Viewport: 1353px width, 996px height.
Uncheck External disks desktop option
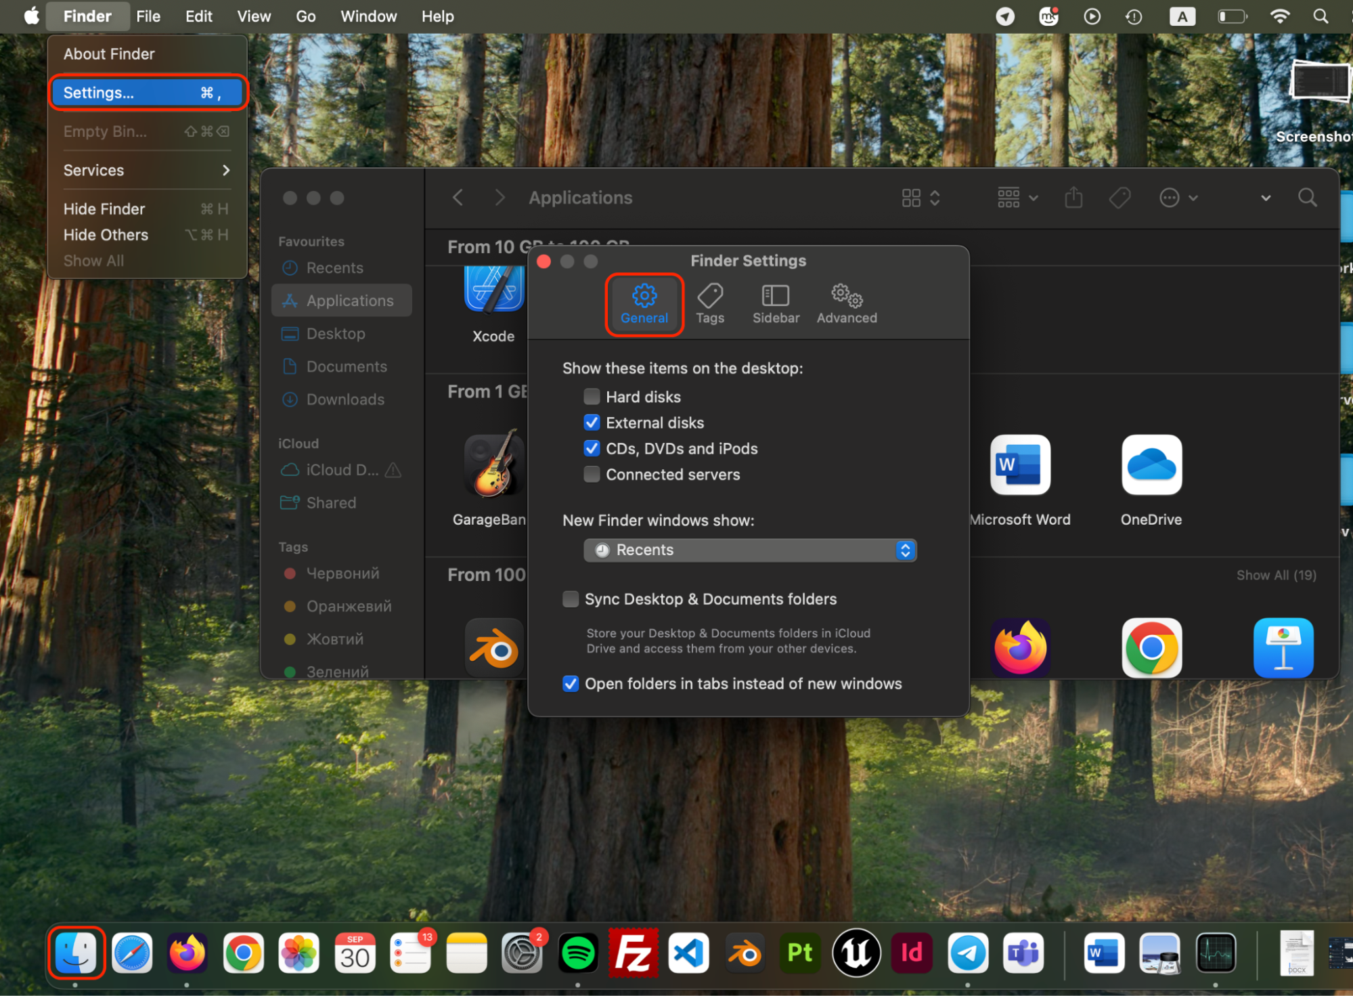tap(592, 422)
